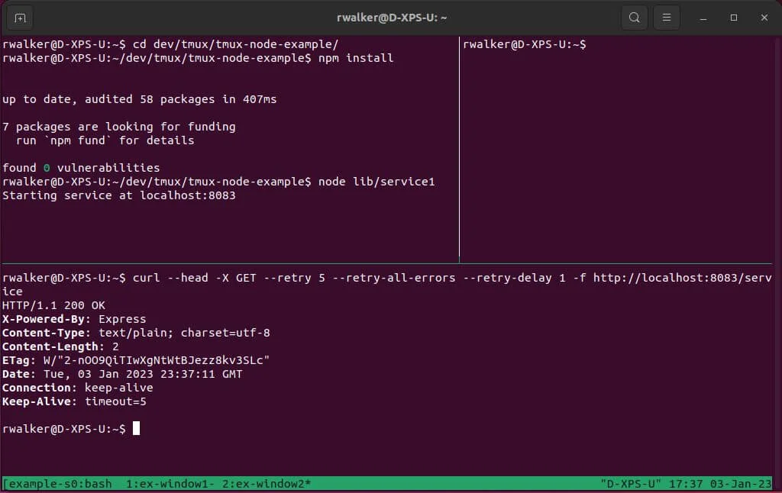Click the "D-XPS-U" hostname in status bar
This screenshot has height=493, width=782.
pos(630,484)
